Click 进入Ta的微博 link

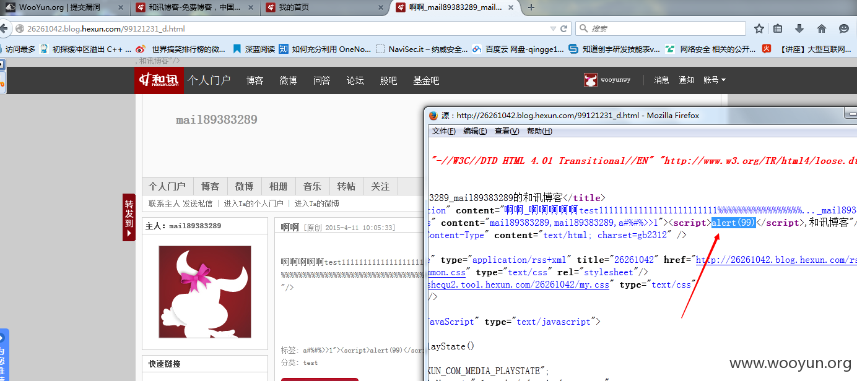(x=316, y=203)
